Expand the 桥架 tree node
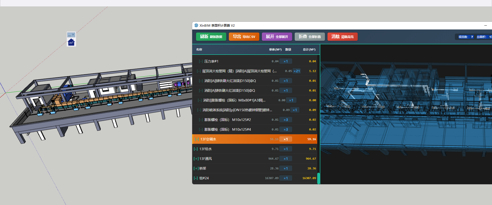The width and height of the screenshot is (492, 205). pyautogui.click(x=196, y=168)
